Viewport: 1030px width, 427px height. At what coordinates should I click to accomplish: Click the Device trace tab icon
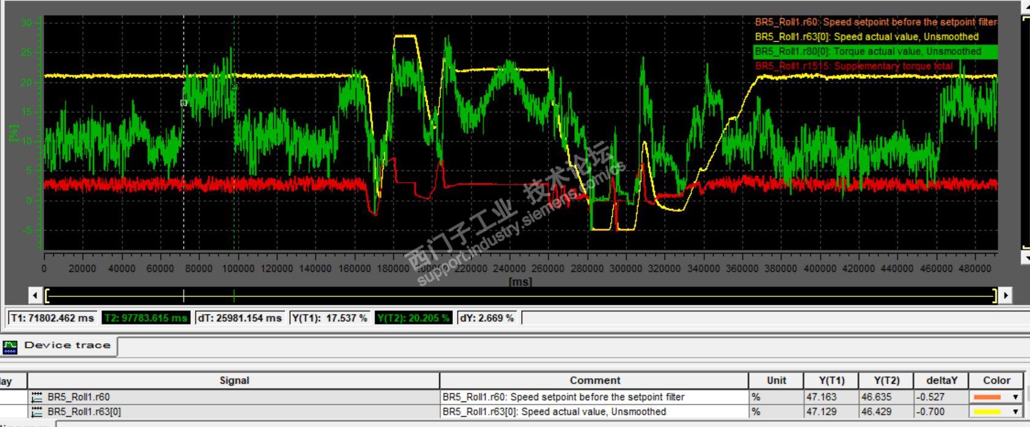coord(10,346)
